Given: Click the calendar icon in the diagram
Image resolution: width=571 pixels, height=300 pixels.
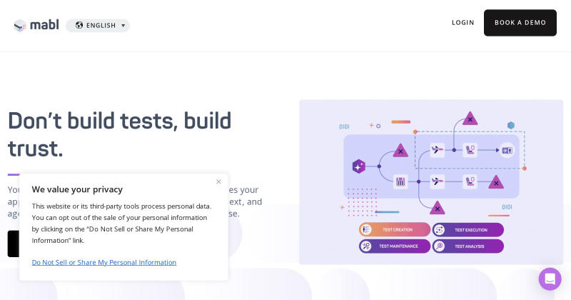Looking at the screenshot, I should (400, 181).
